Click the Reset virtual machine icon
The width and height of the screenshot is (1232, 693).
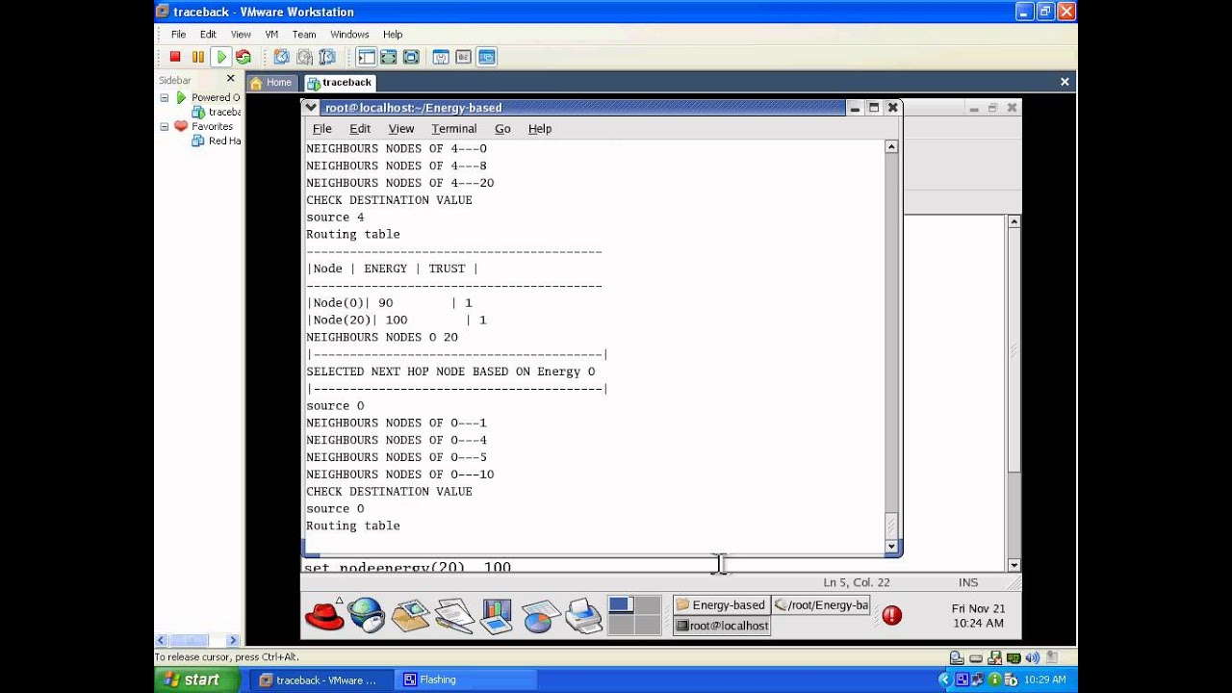point(243,57)
